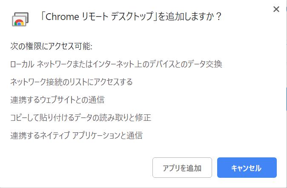Click the text デスクトップ in the title
The width and height of the screenshot is (287, 188).
click(x=132, y=17)
